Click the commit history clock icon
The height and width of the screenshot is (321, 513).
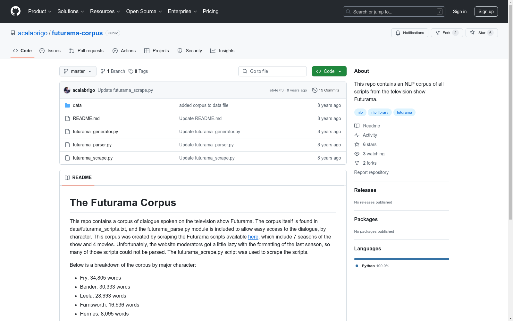click(315, 90)
